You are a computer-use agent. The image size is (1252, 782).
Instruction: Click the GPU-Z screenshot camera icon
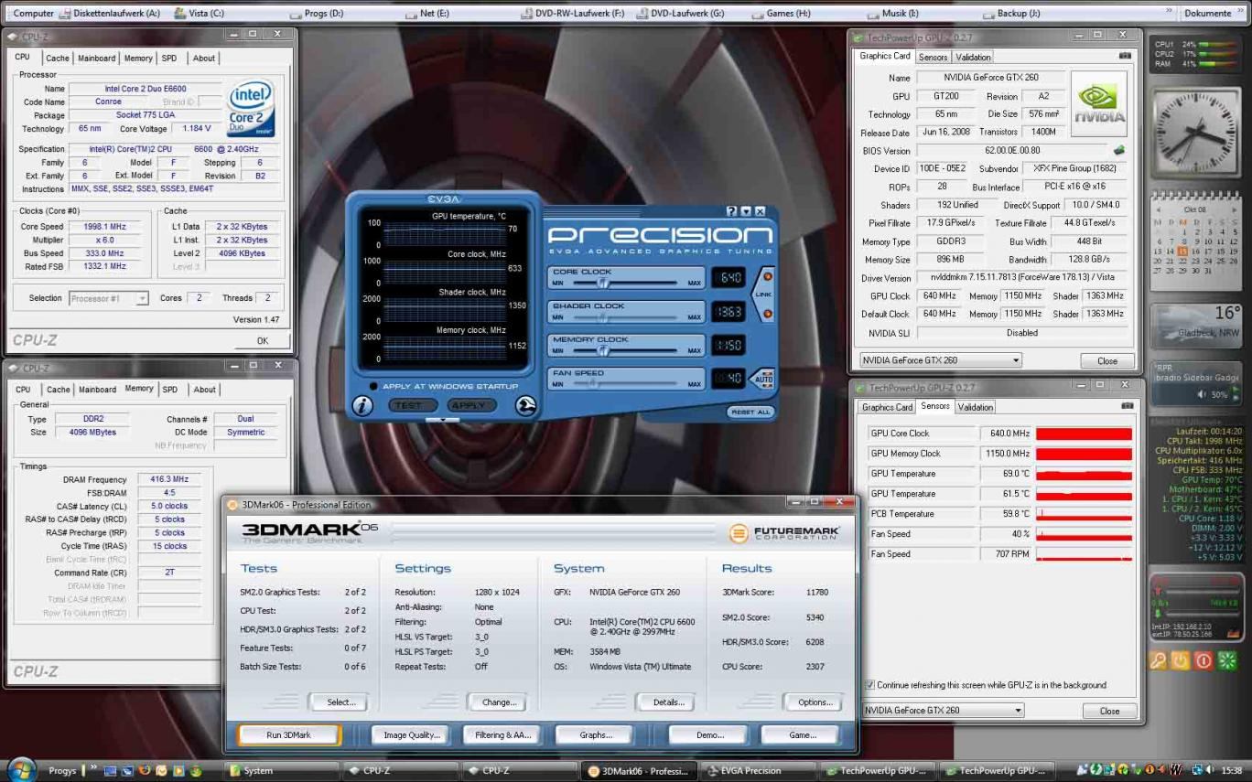pos(1125,56)
